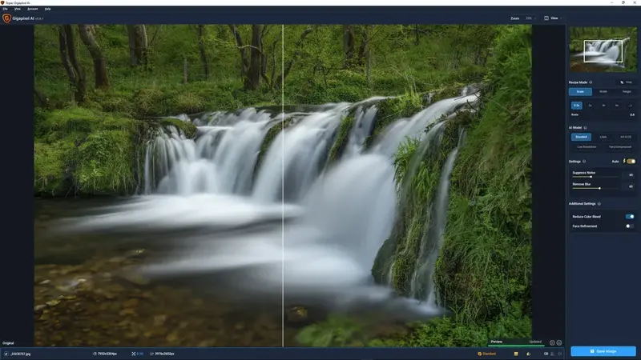Click the Resize Mode info icon
Image resolution: width=641 pixels, height=360 pixels.
(591, 82)
